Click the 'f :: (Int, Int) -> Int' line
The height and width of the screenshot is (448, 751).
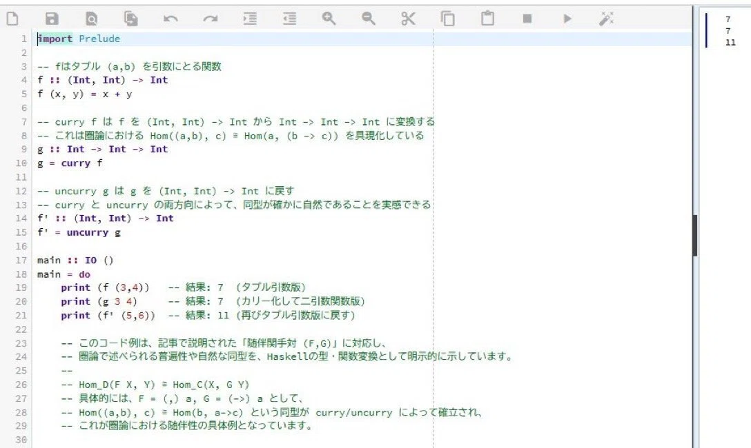tap(102, 81)
